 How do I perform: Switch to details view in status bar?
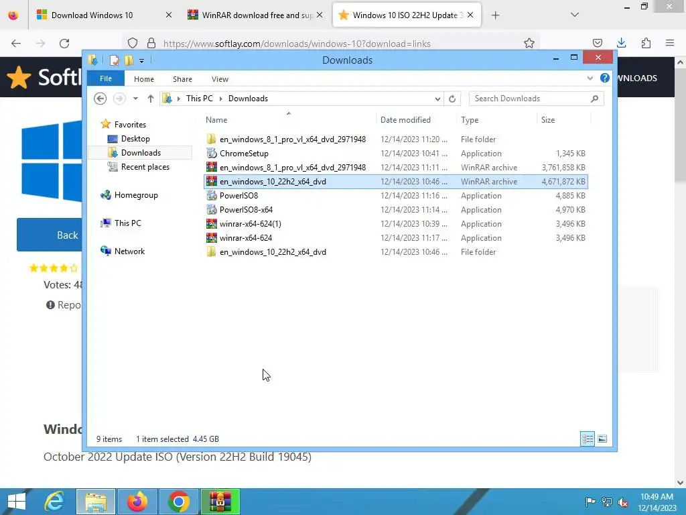point(587,439)
